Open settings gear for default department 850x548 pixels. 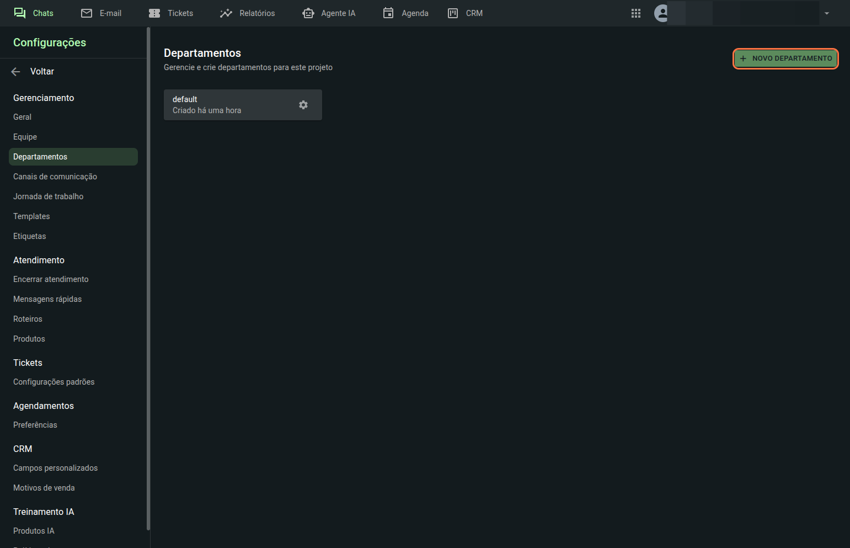[303, 105]
